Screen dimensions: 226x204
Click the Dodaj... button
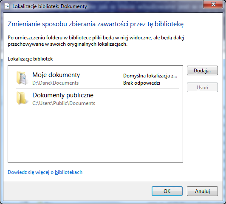202,71
